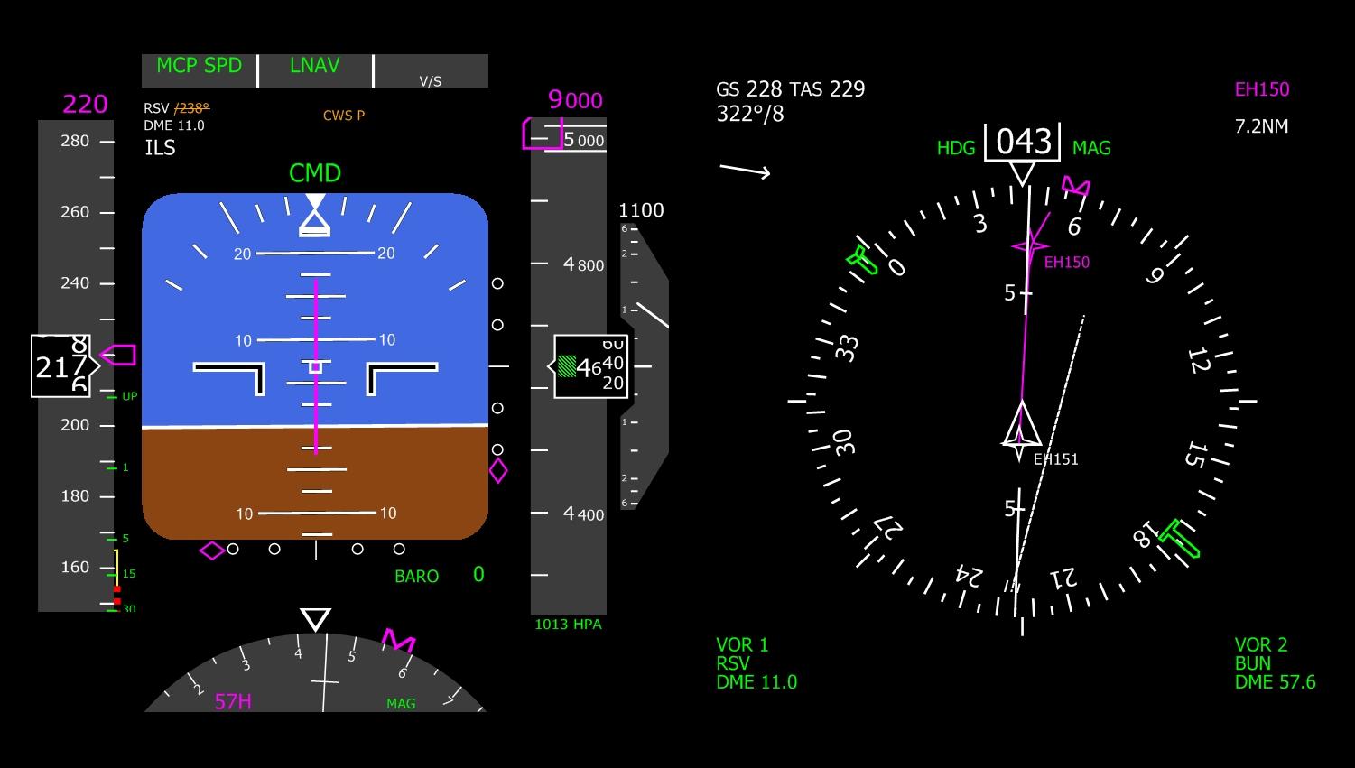This screenshot has width=1355, height=768.
Task: Click the EH150 waypoint star symbol
Action: [x=1030, y=246]
